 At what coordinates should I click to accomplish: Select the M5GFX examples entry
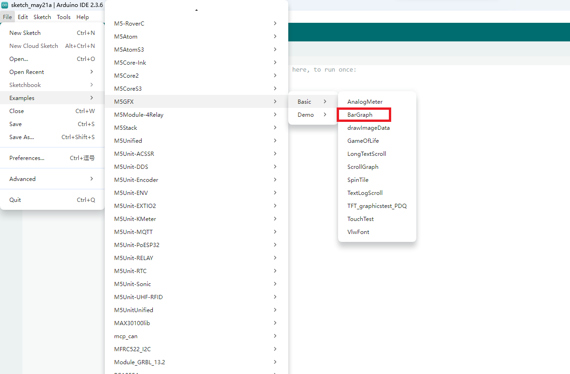(197, 102)
